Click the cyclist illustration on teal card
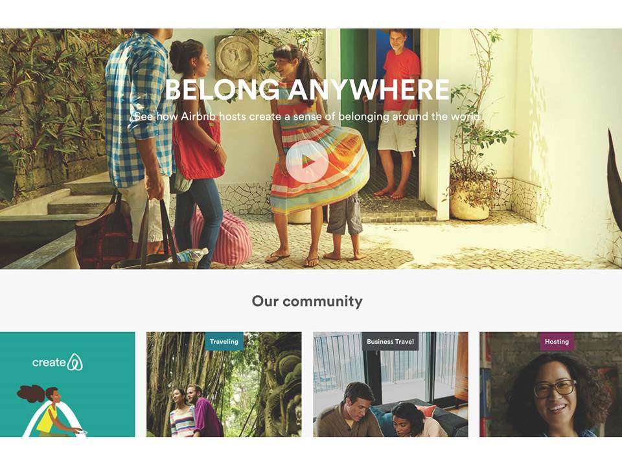Image resolution: width=622 pixels, height=466 pixels. (x=49, y=411)
